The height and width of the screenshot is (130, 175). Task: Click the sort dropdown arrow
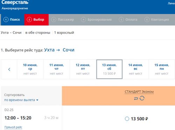click(37, 100)
